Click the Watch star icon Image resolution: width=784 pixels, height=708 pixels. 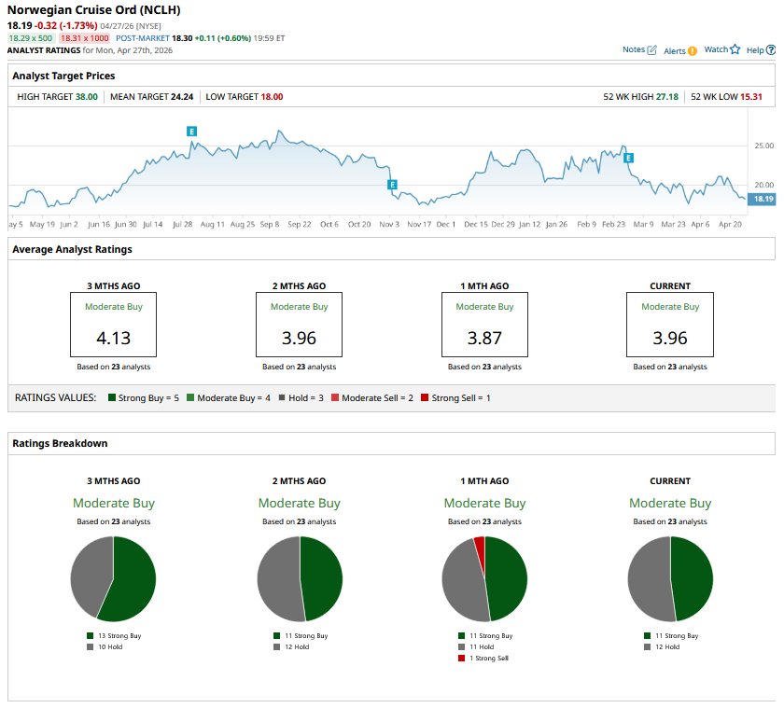pyautogui.click(x=735, y=49)
